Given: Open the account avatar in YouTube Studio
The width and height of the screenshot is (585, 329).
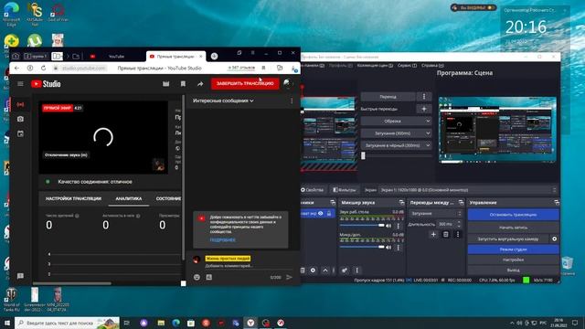Looking at the screenshot, I should pos(288,83).
